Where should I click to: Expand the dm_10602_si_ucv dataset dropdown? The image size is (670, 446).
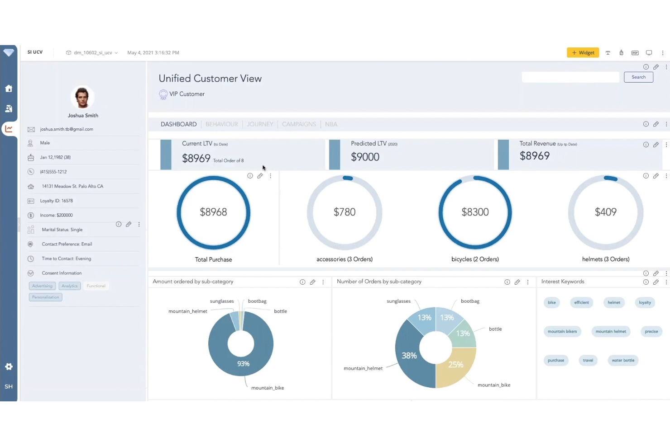pos(116,52)
